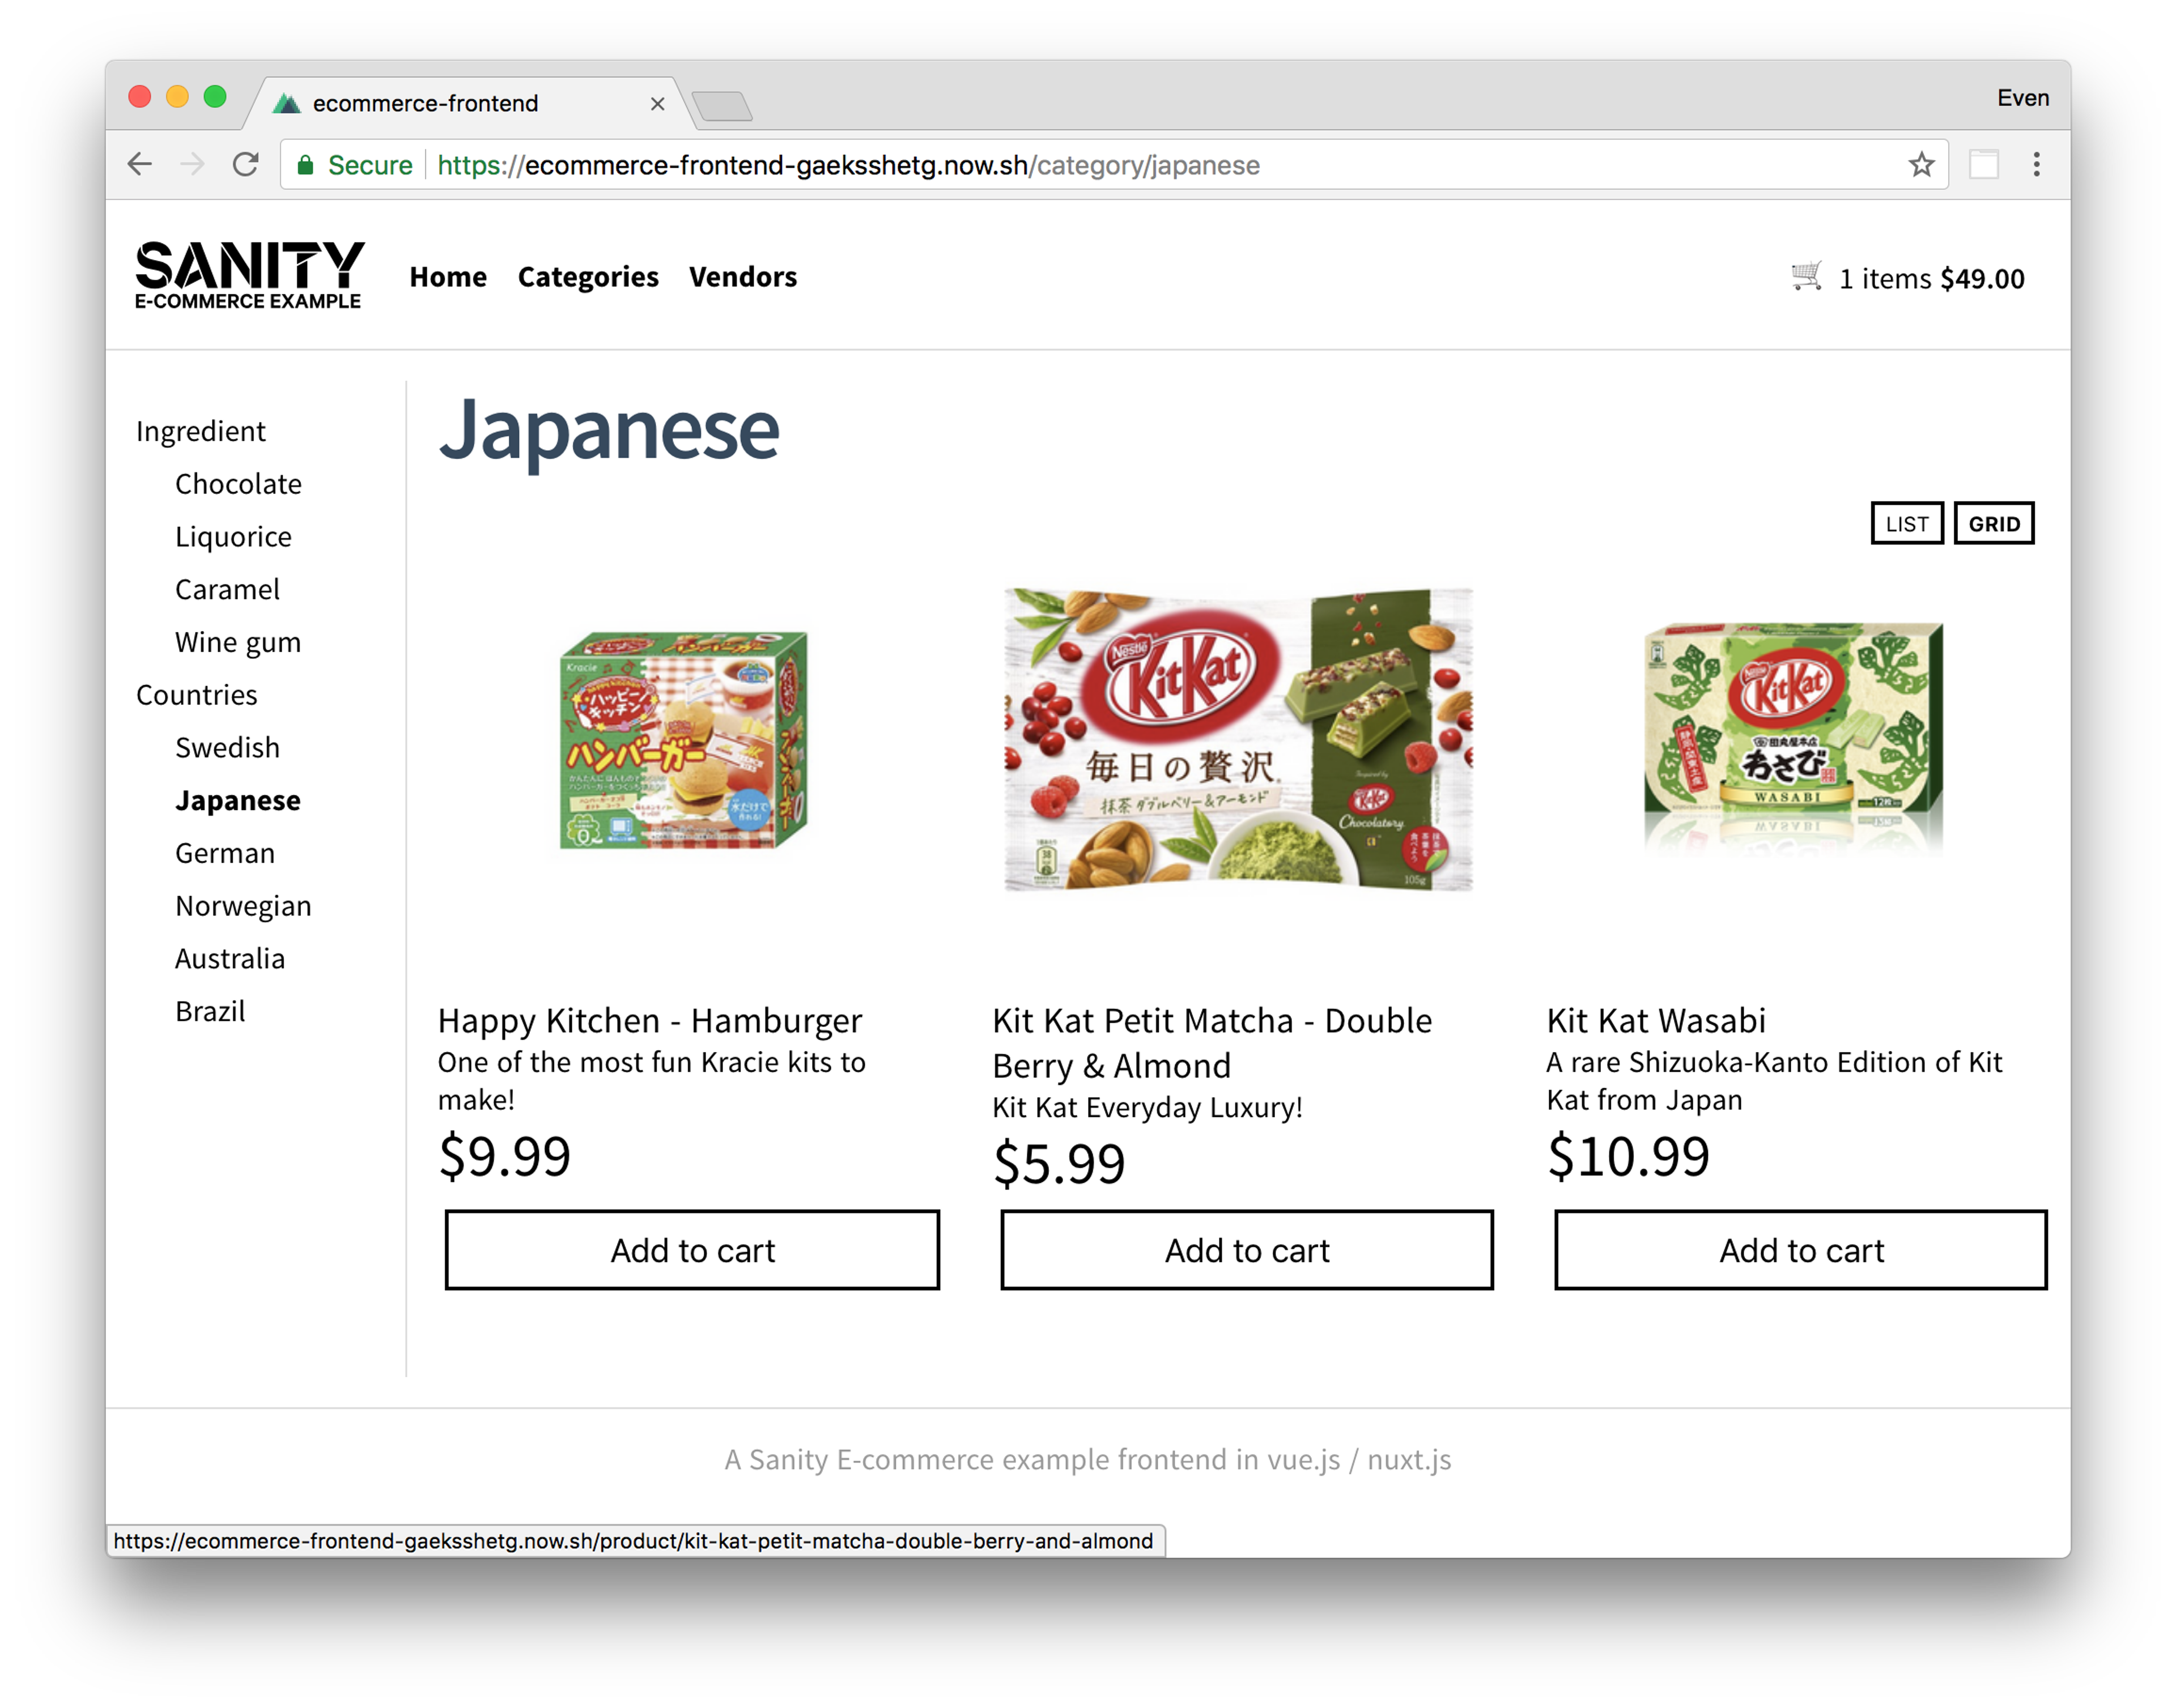
Task: Switch to LIST view
Action: point(1907,523)
